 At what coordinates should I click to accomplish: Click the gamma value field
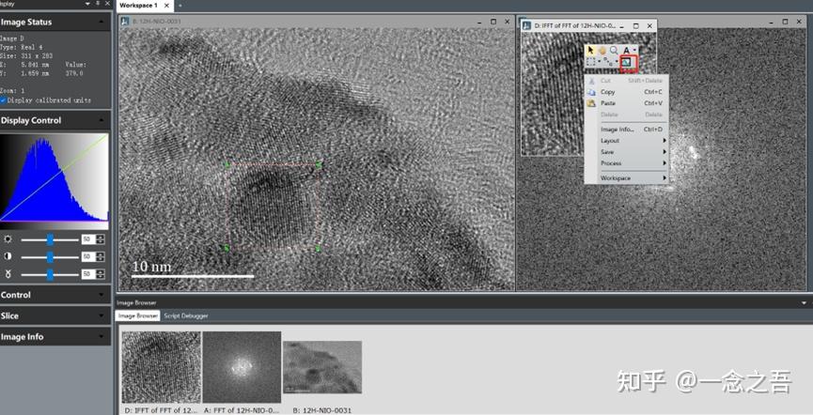88,273
